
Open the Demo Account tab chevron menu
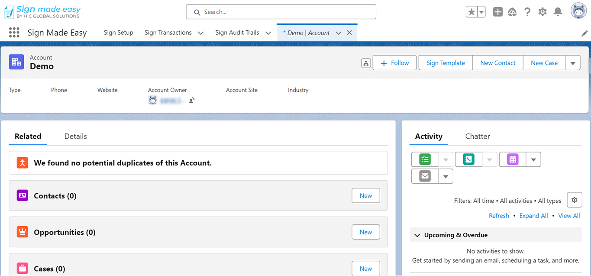click(x=339, y=33)
